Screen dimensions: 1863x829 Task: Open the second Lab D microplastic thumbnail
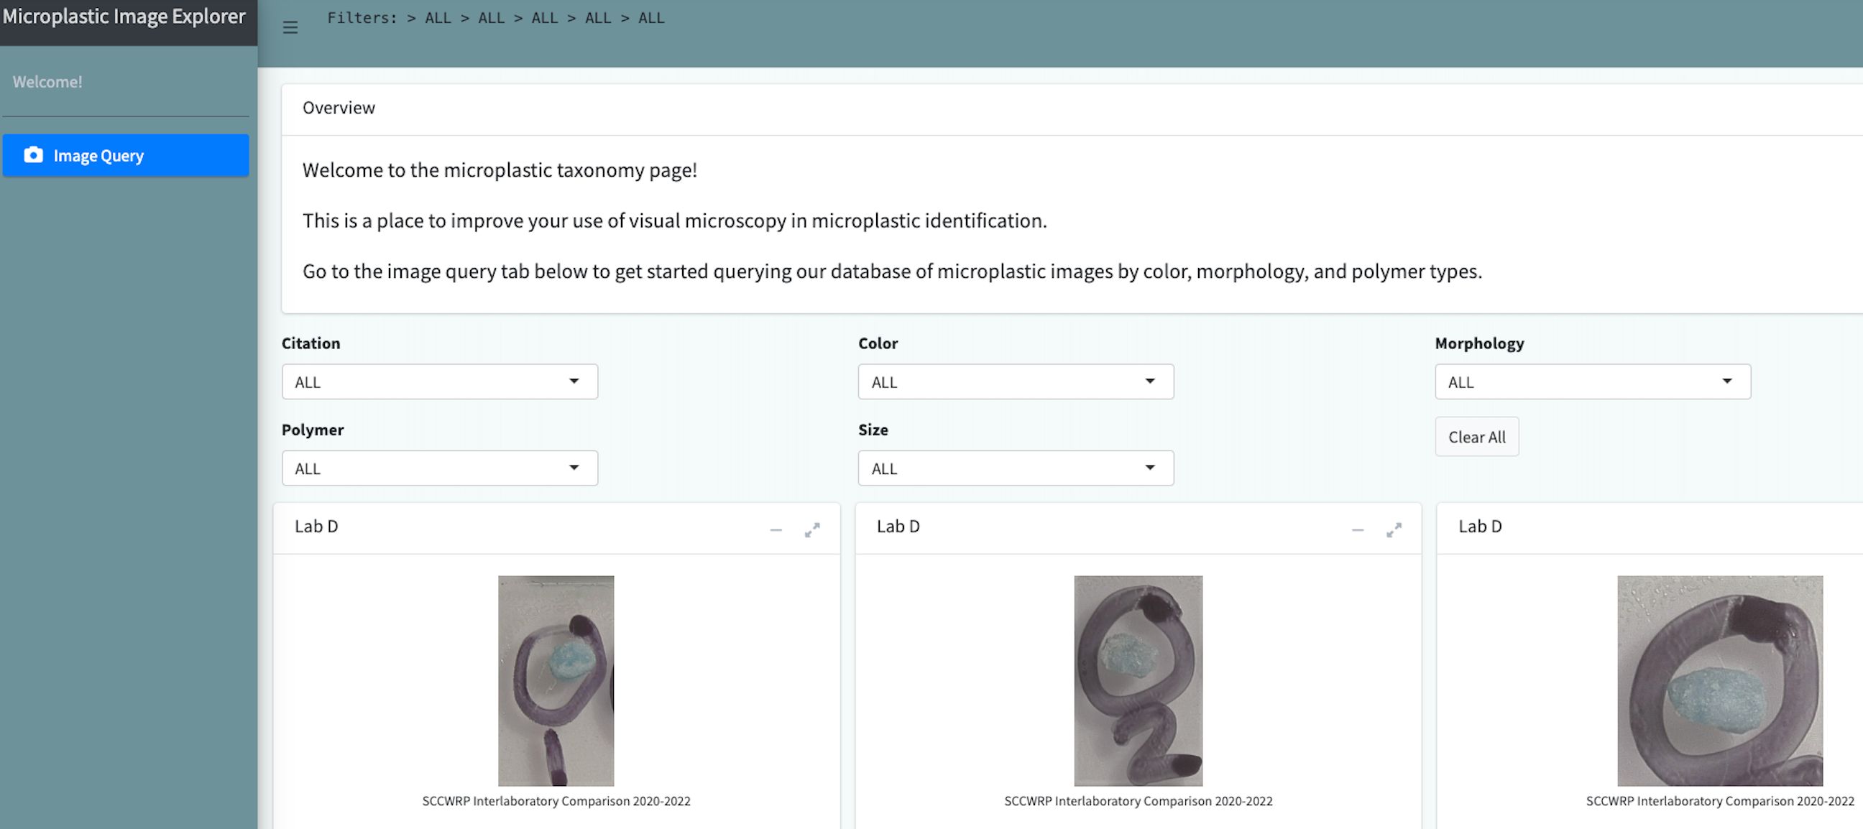coord(1138,680)
